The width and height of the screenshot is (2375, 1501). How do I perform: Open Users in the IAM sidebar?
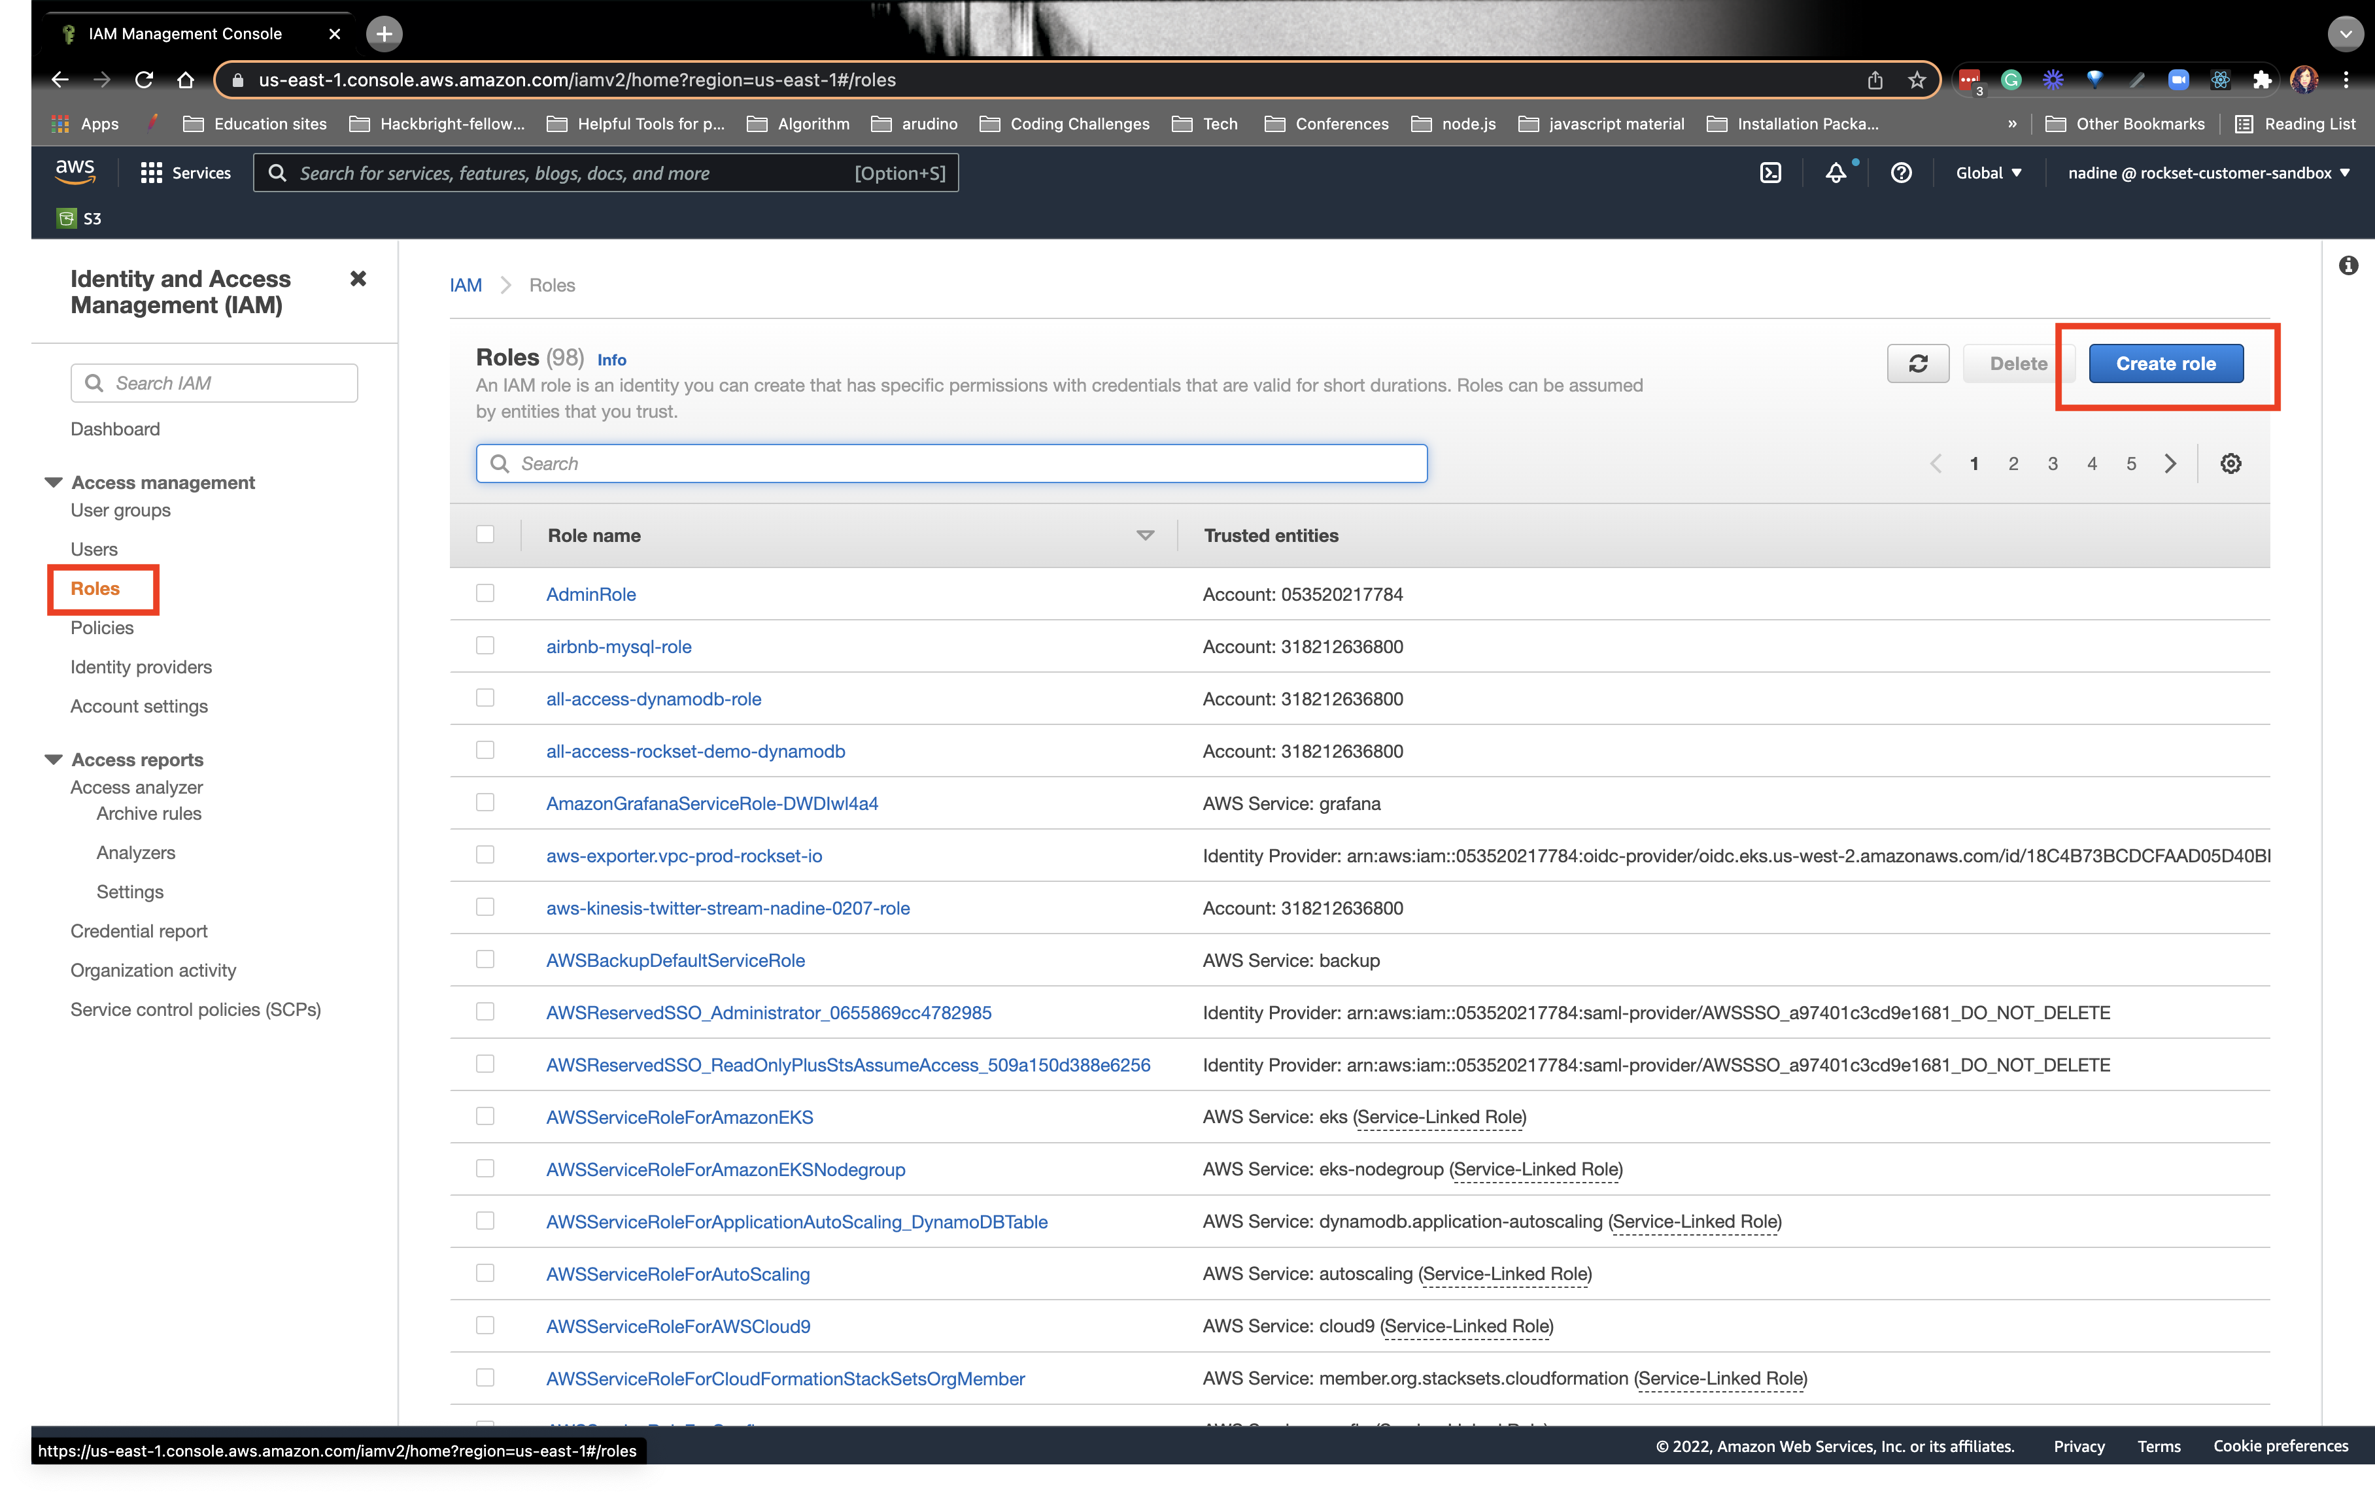94,549
